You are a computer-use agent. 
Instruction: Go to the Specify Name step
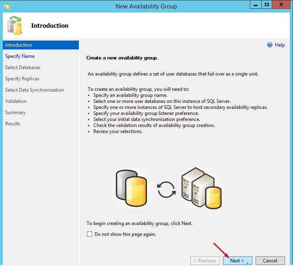tap(20, 56)
